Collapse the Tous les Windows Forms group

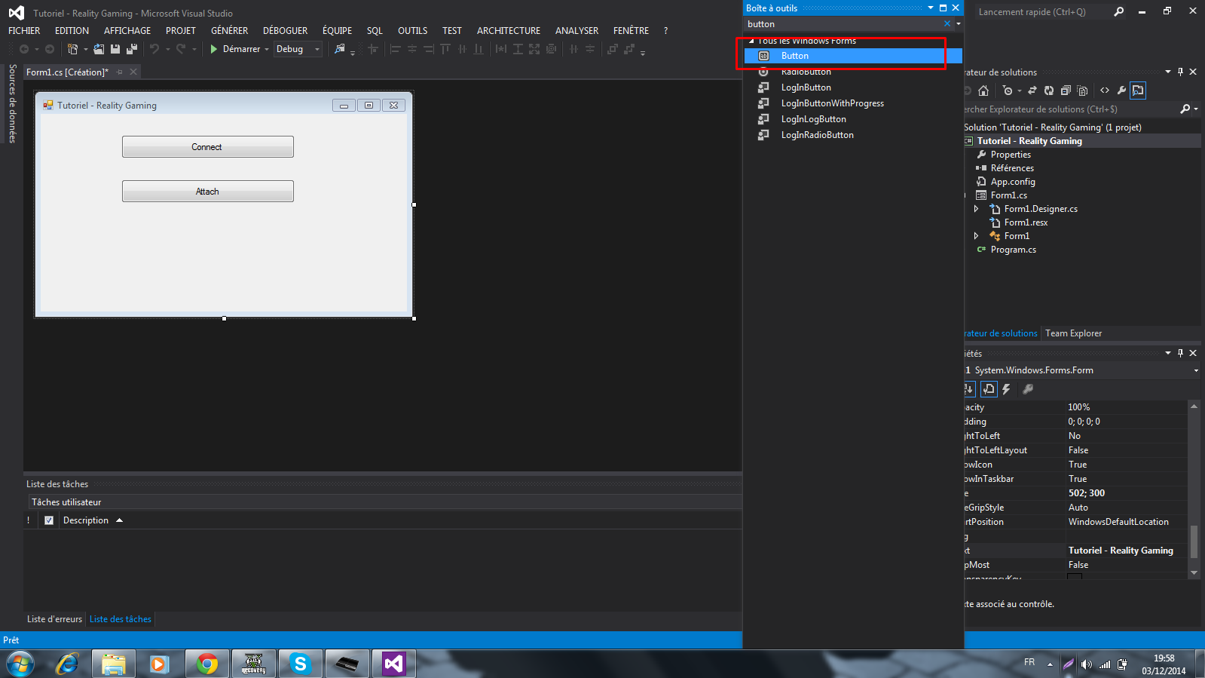click(x=751, y=41)
